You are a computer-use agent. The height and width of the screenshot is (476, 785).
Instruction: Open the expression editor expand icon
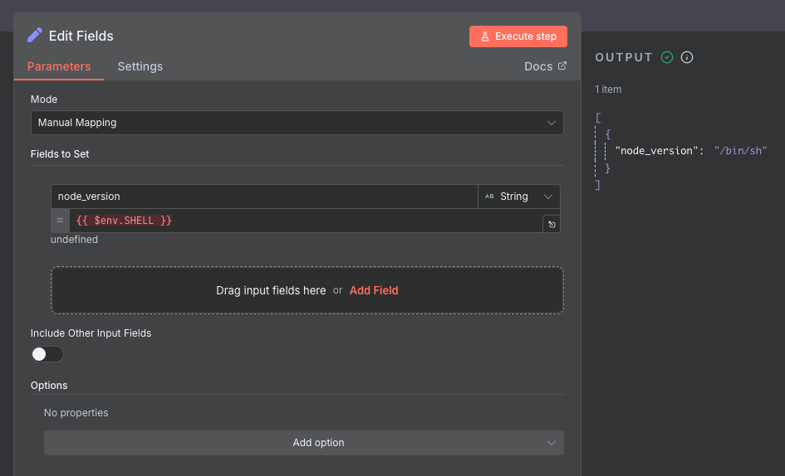[x=552, y=224]
